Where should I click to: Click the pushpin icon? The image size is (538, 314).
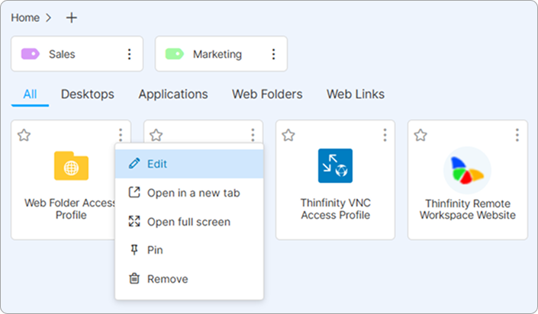click(134, 249)
